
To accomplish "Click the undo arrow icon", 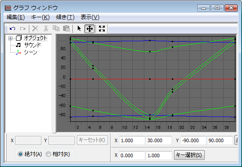I will (x=12, y=29).
